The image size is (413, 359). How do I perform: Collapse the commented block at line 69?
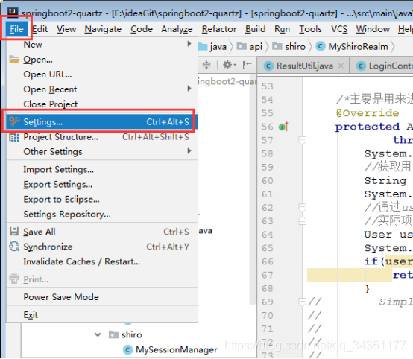(x=303, y=301)
